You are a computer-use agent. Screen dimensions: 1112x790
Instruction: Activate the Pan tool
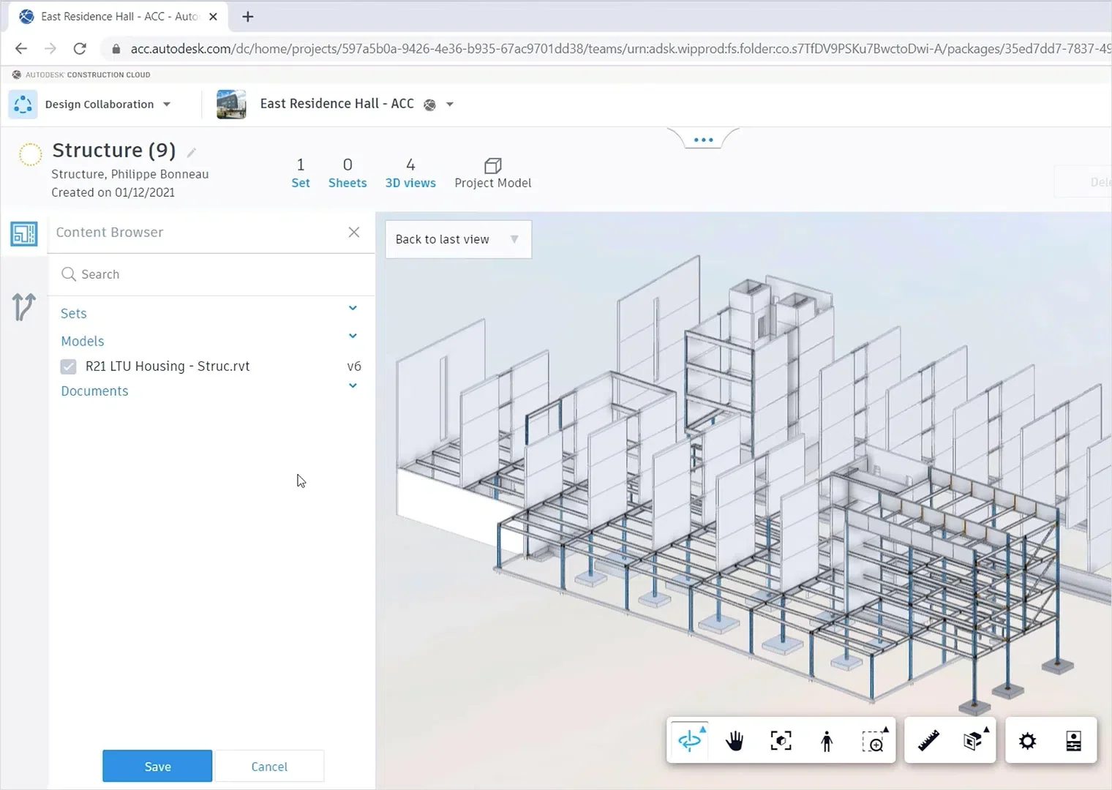[x=735, y=740]
